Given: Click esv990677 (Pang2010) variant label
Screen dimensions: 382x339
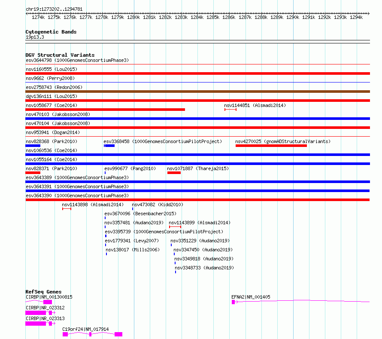Looking at the screenshot, I should pos(130,168).
